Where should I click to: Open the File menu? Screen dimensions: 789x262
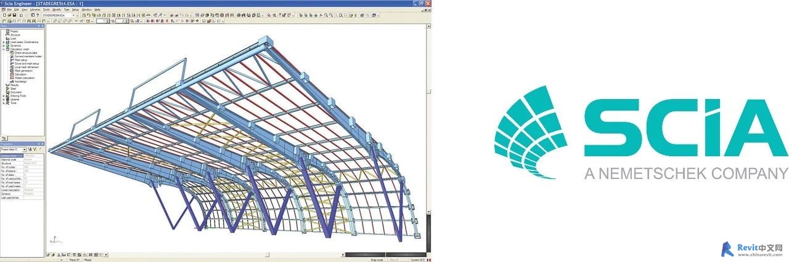tap(9, 10)
